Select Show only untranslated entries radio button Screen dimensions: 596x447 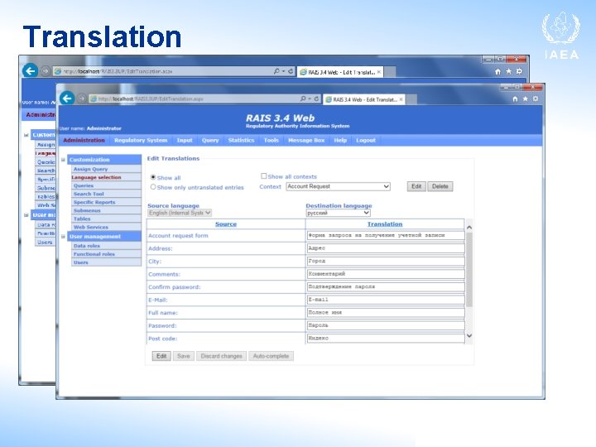[x=153, y=187]
